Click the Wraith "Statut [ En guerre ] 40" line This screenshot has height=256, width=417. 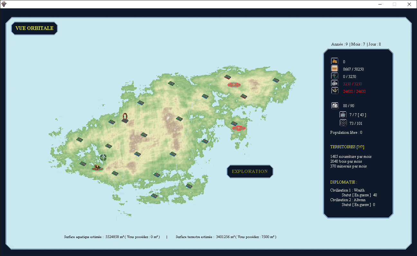pyautogui.click(x=359, y=195)
